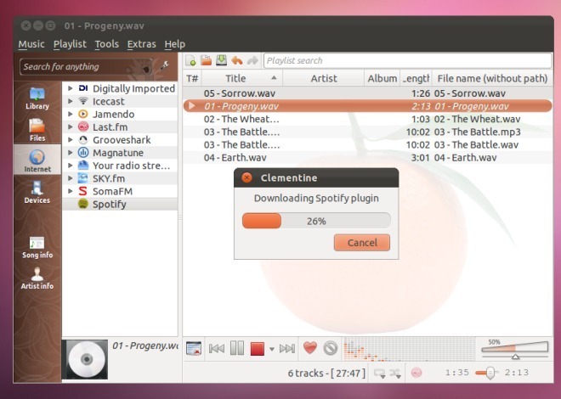The width and height of the screenshot is (561, 399).
Task: Click the Spotify green icon
Action: [x=83, y=204]
